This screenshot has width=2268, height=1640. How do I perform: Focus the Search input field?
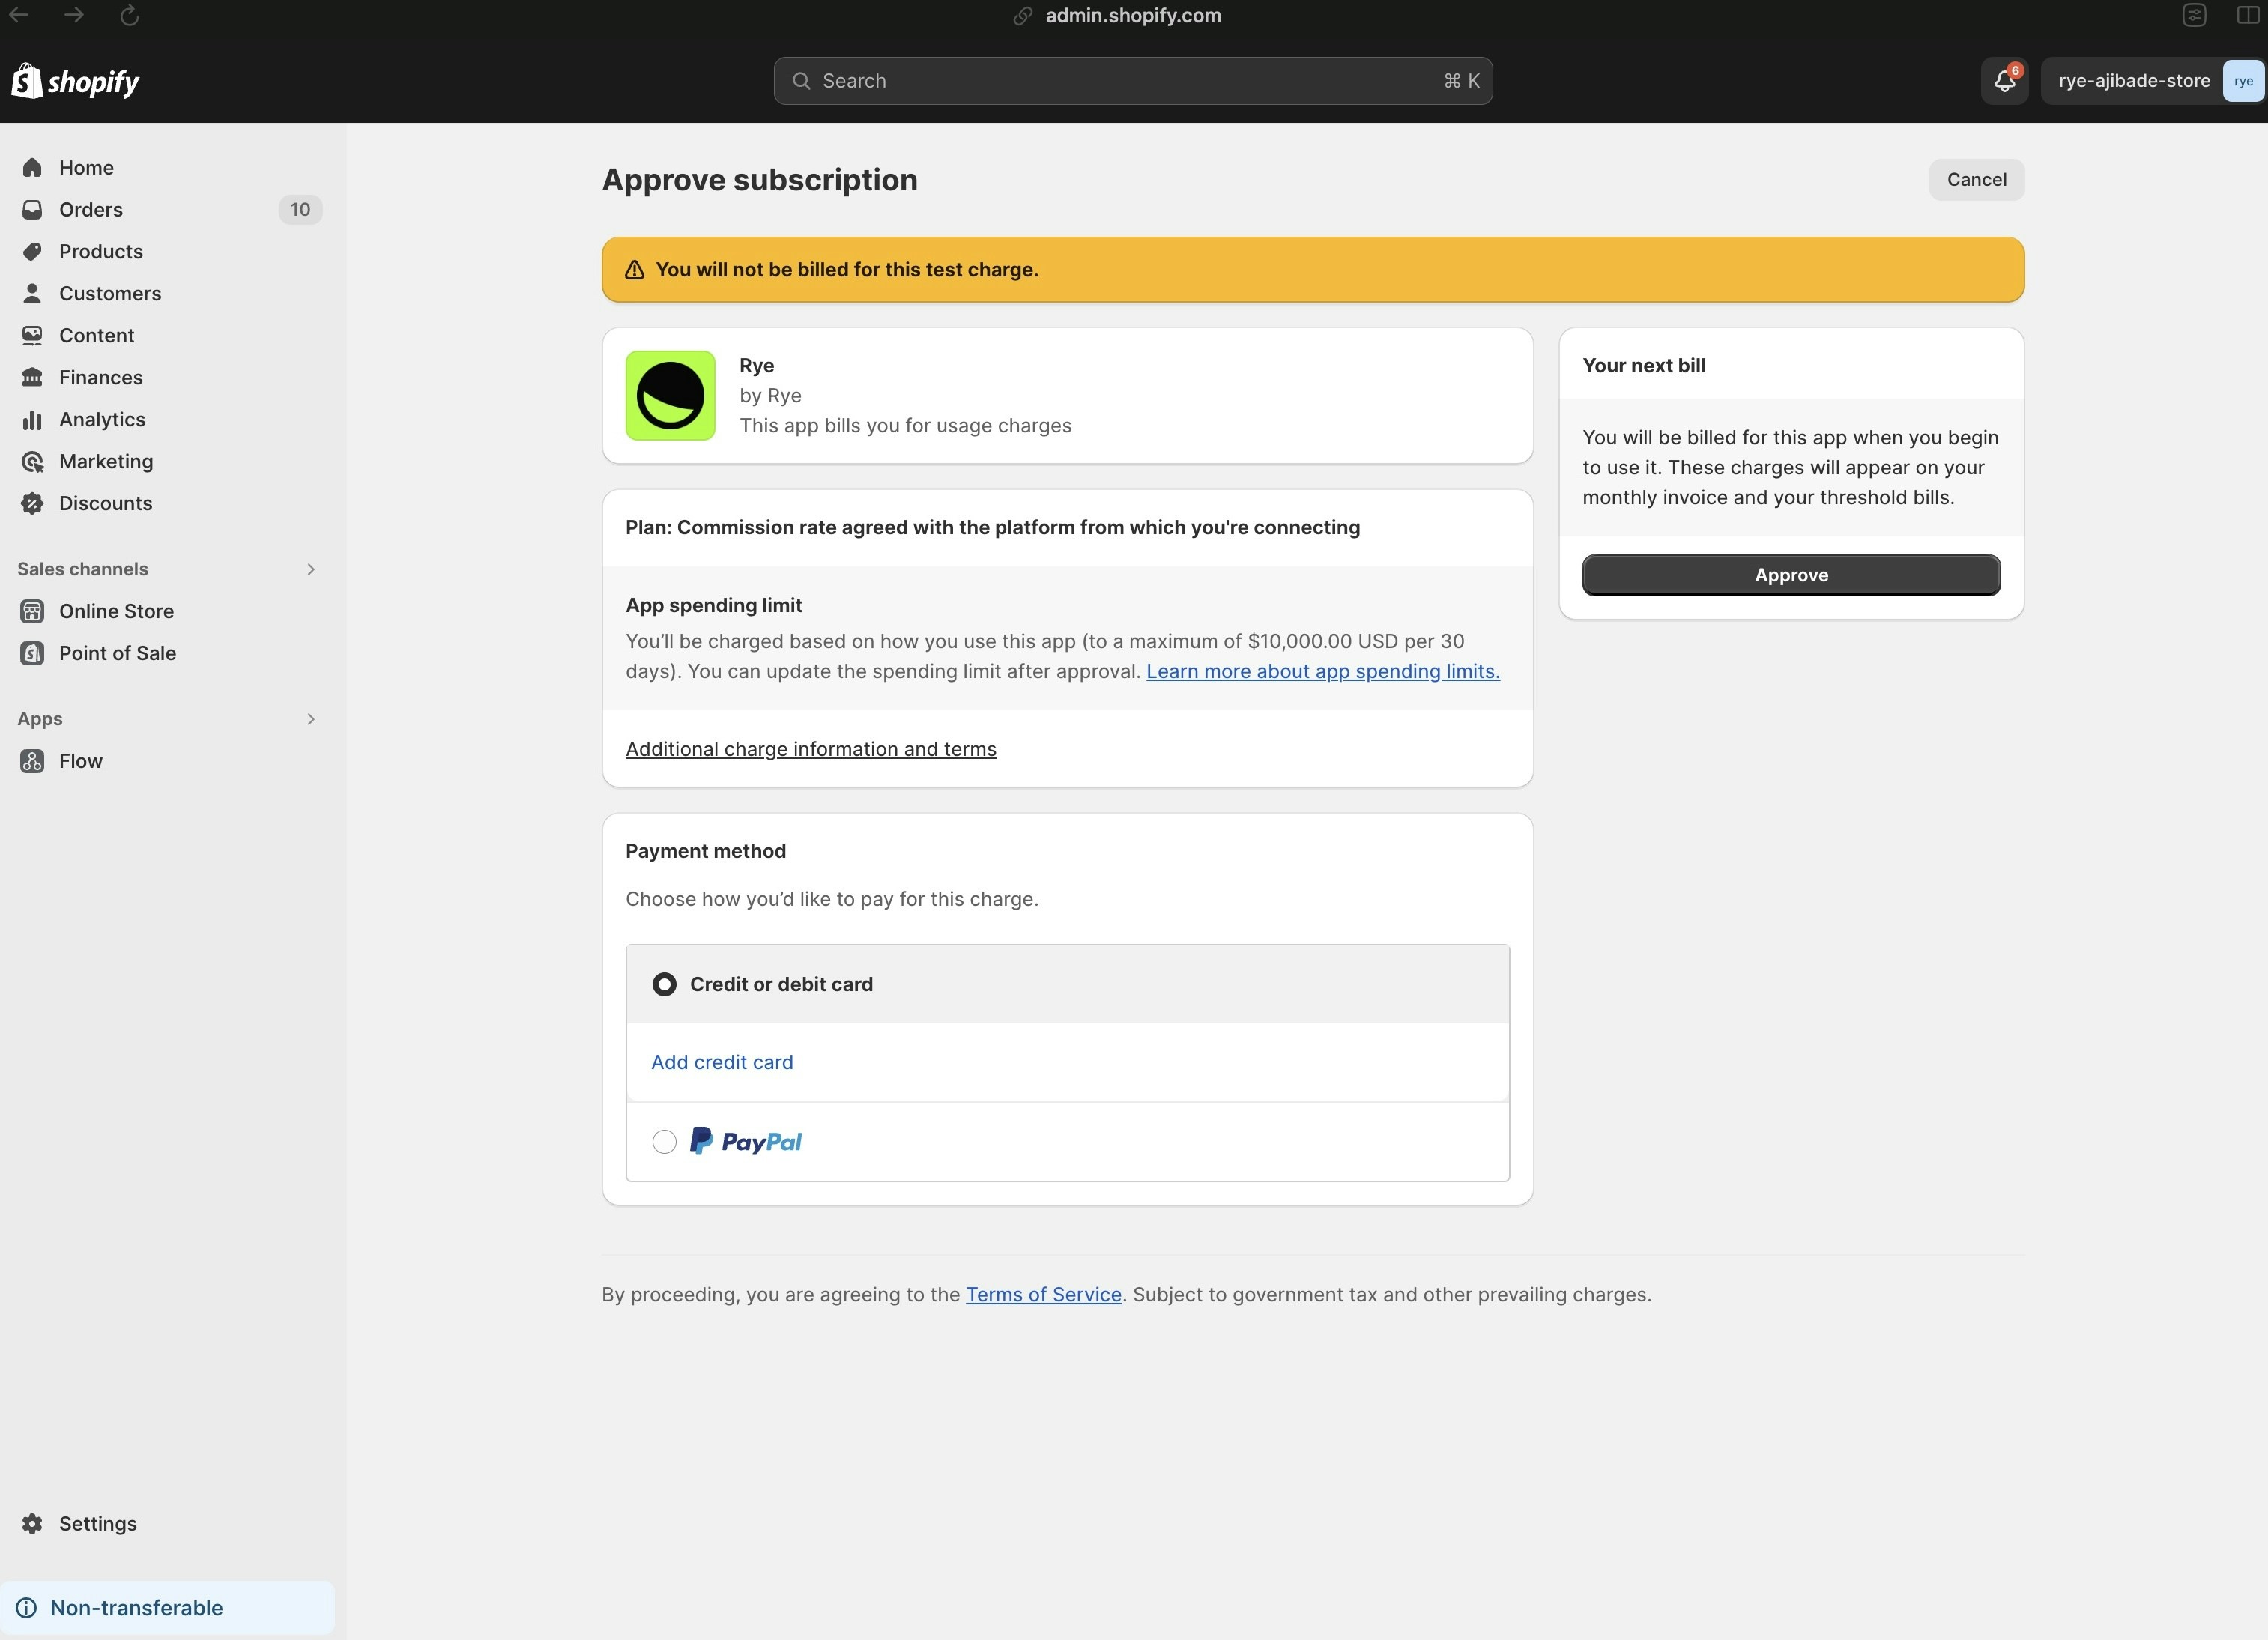pyautogui.click(x=1133, y=81)
